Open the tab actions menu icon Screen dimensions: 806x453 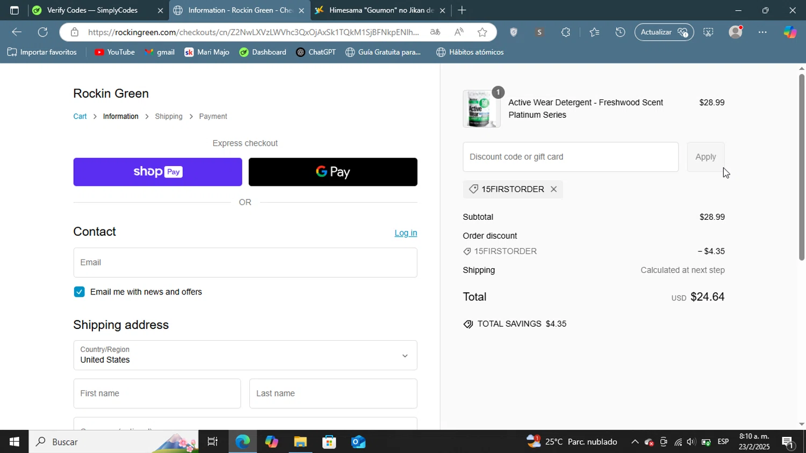tap(15, 10)
